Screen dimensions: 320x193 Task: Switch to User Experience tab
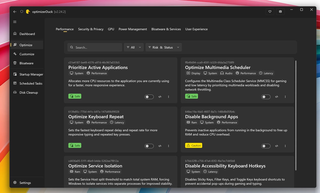197,29
